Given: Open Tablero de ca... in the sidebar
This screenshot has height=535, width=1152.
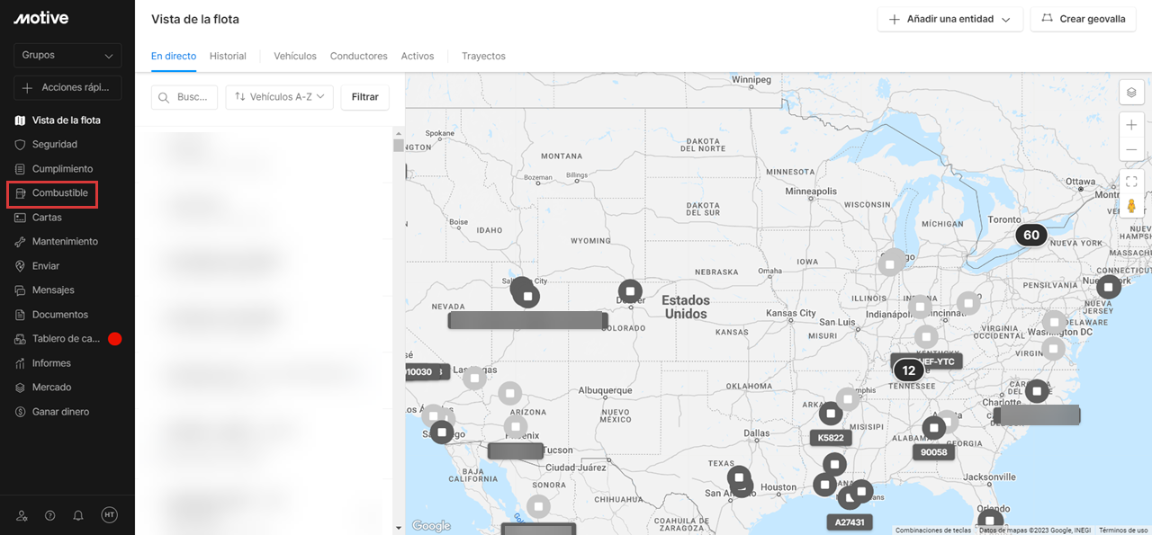Looking at the screenshot, I should (66, 339).
